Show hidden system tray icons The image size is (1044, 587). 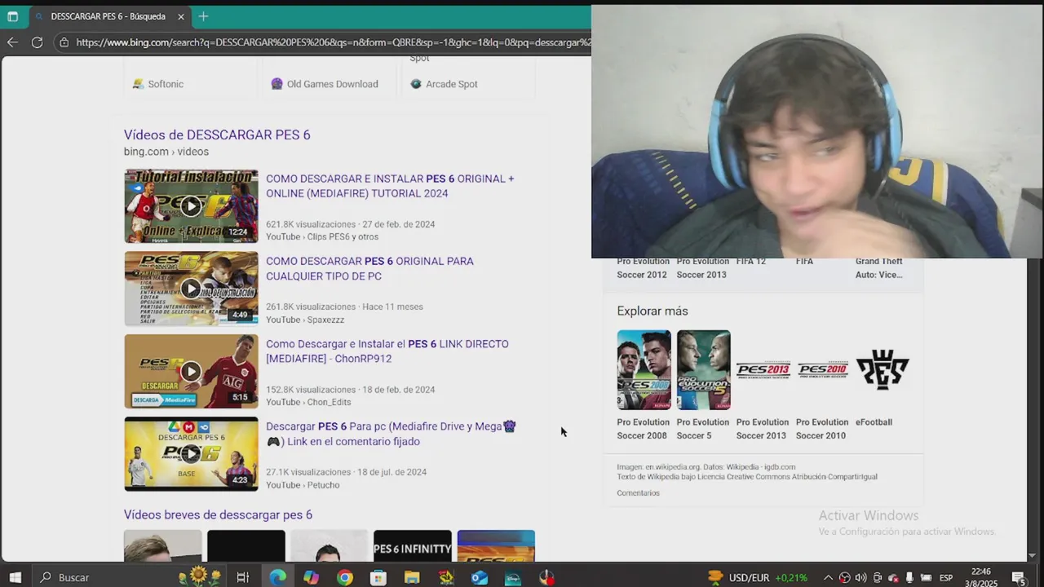coord(828,577)
